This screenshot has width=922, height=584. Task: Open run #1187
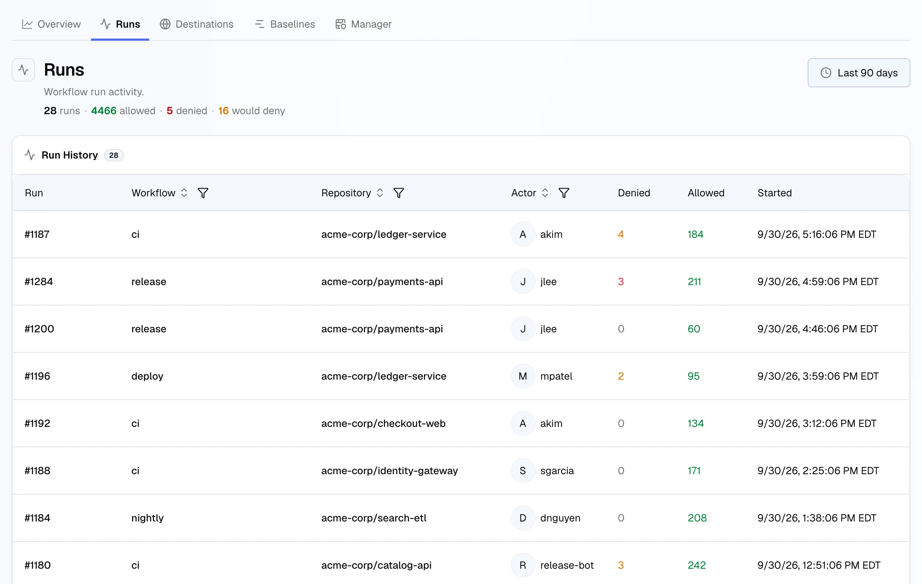(37, 234)
